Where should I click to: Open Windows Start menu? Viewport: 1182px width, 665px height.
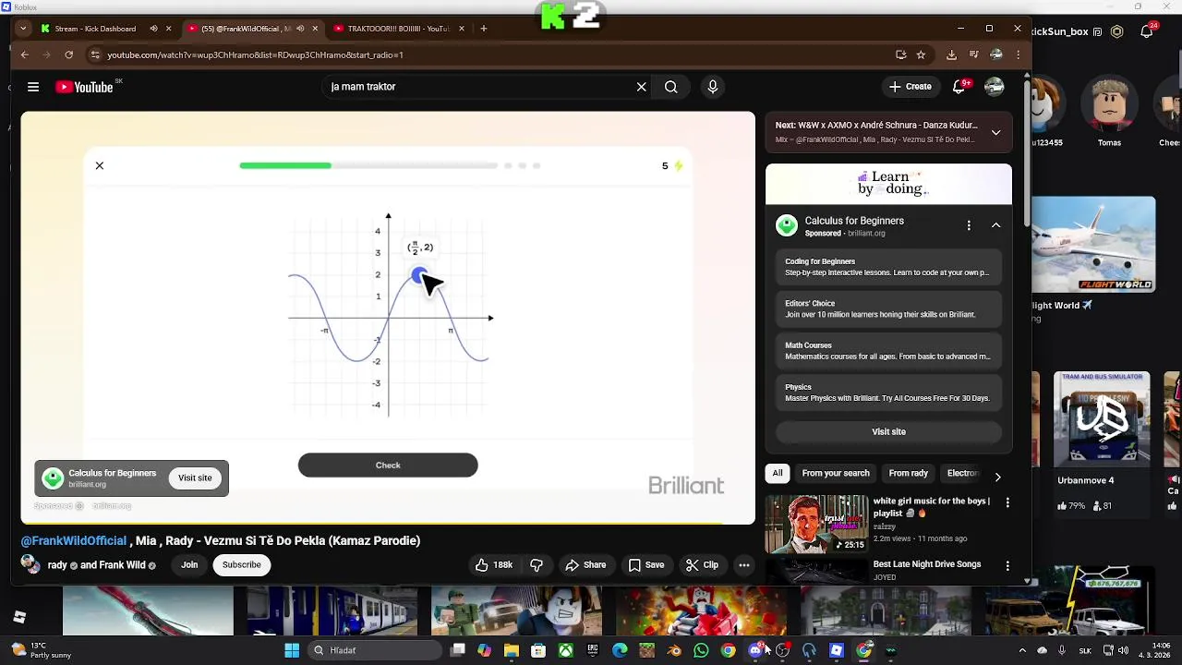click(x=292, y=650)
